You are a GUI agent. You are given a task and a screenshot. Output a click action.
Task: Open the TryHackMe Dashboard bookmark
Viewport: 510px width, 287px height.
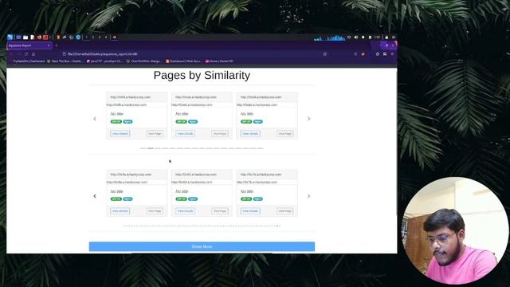tap(28, 61)
